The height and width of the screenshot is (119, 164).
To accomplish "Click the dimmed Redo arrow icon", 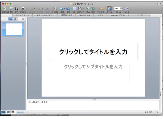I will (39, 9).
